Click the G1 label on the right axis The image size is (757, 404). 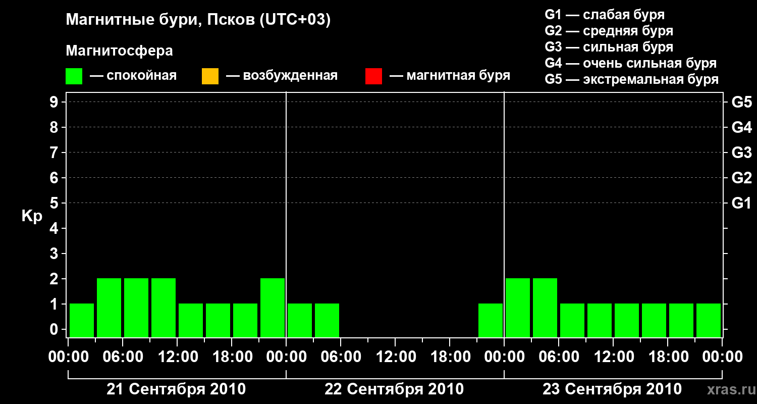coord(741,203)
